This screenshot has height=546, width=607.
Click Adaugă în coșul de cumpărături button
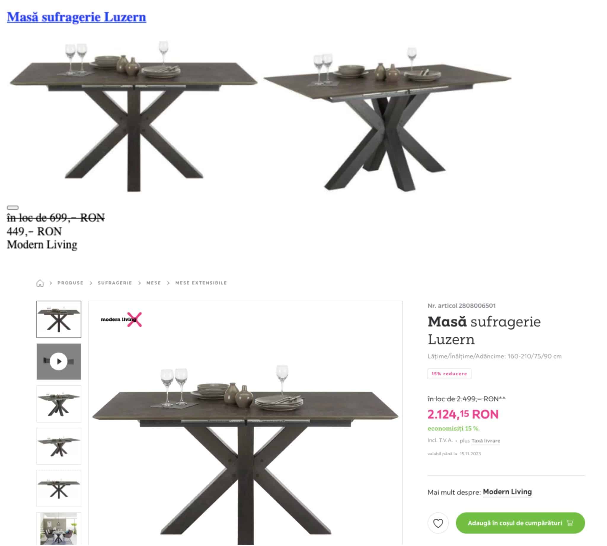click(x=520, y=523)
